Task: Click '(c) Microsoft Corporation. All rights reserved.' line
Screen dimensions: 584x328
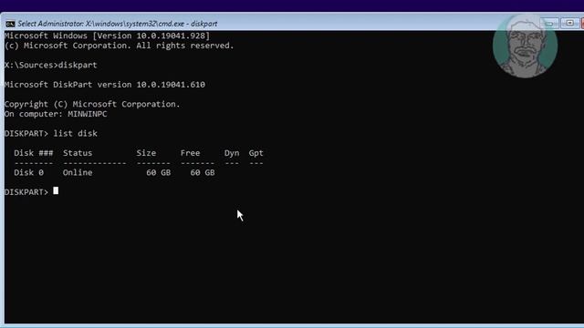Action: tap(120, 46)
